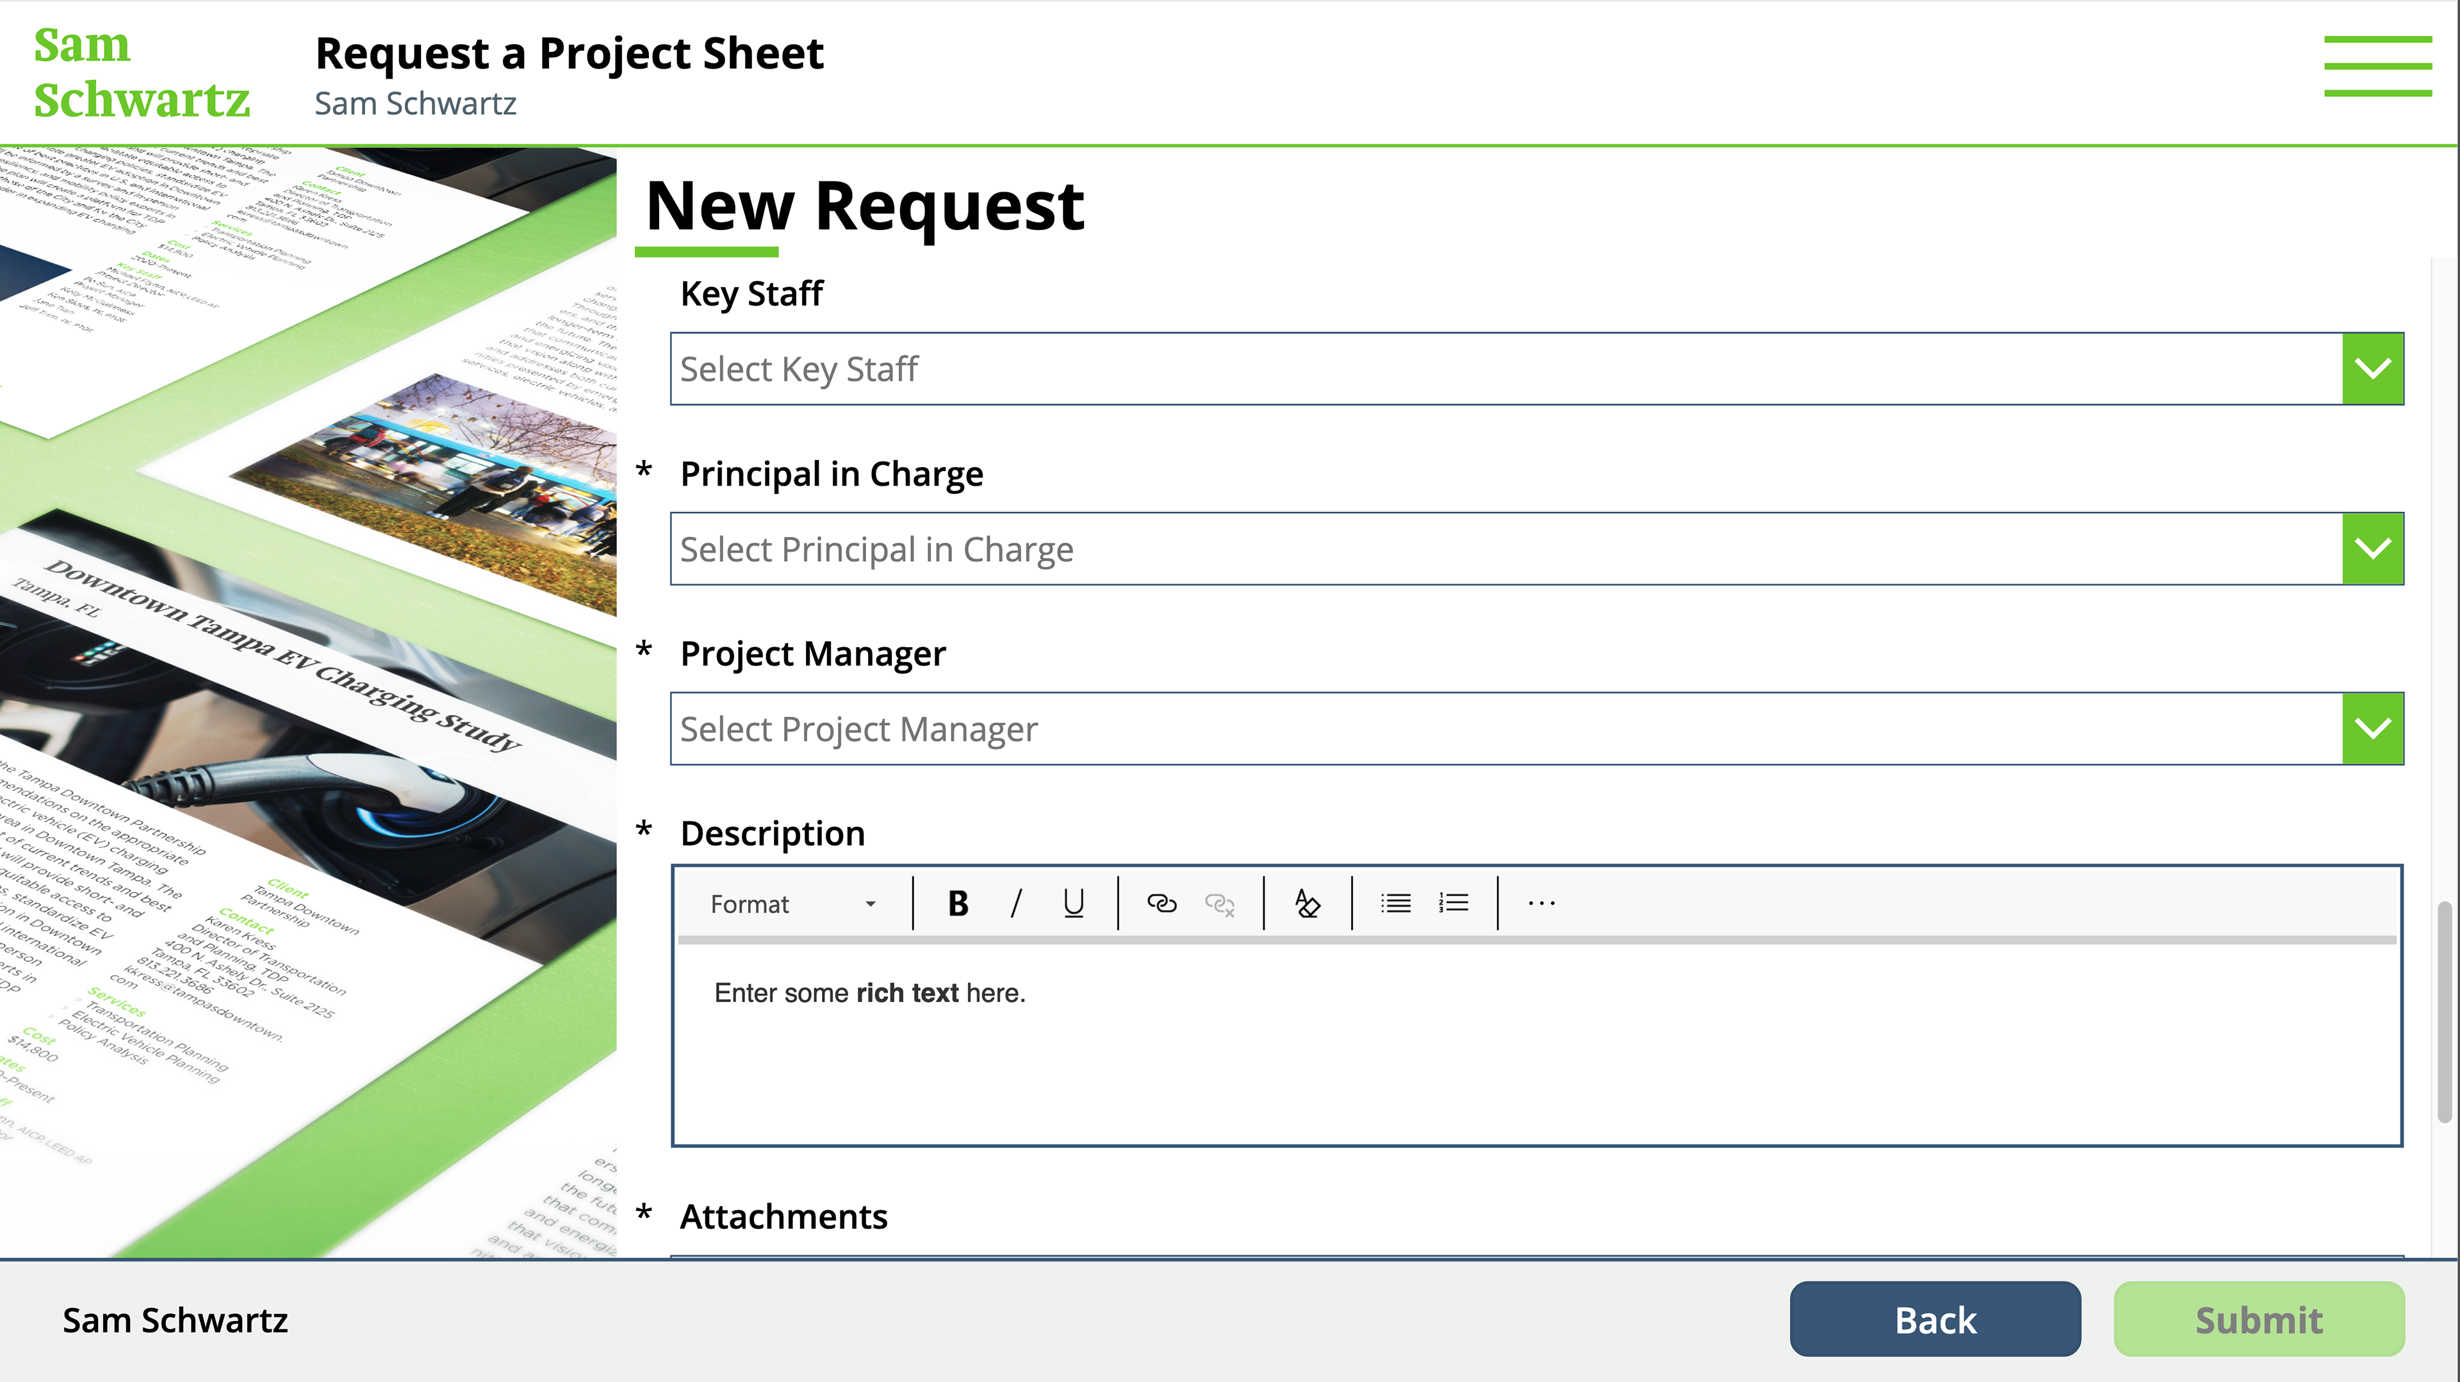Click 'Sam Schwartz' text in the footer

point(175,1320)
